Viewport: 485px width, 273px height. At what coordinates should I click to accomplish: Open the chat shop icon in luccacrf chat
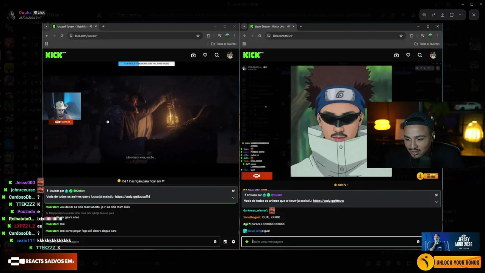[x=225, y=242]
